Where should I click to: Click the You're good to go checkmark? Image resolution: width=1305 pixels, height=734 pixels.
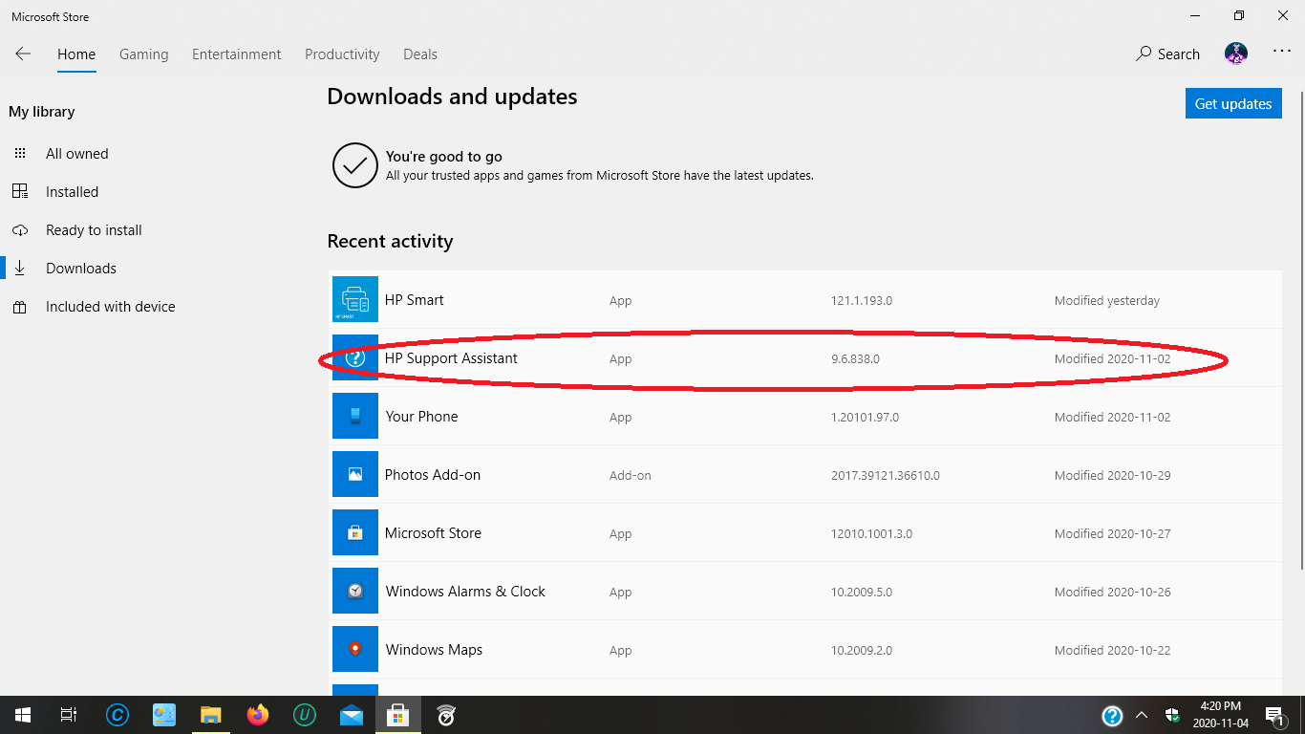(355, 165)
